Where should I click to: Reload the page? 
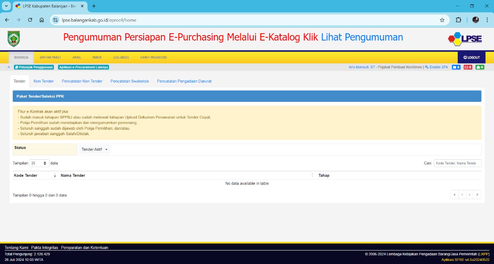click(x=30, y=20)
